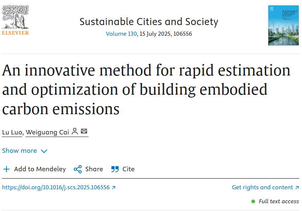Open the Volume 130 link
The width and height of the screenshot is (302, 211).
(121, 34)
